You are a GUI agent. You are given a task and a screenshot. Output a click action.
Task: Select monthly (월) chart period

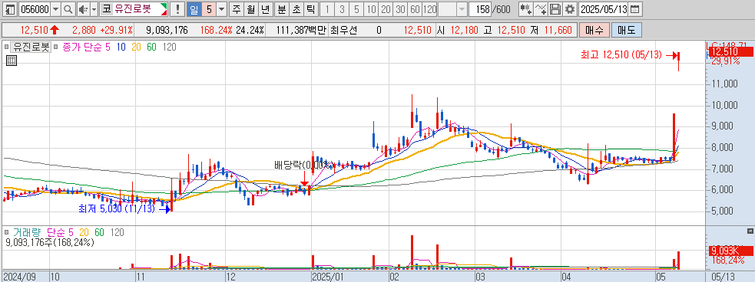point(251,8)
